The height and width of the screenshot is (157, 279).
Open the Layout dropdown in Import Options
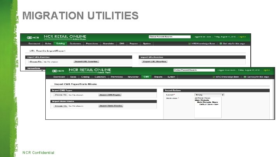pyautogui.click(x=209, y=95)
